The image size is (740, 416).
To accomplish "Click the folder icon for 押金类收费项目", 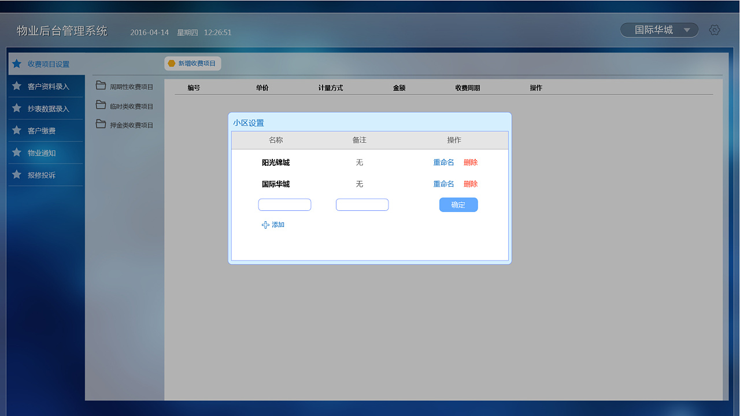I will (101, 124).
